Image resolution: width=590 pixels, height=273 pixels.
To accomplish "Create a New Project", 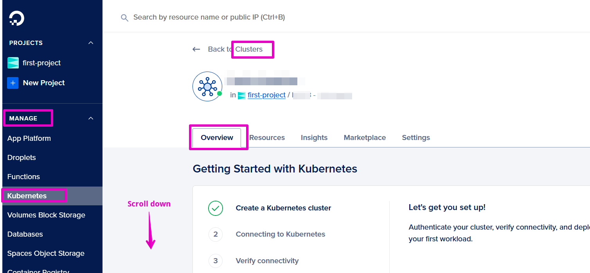I will tap(44, 83).
